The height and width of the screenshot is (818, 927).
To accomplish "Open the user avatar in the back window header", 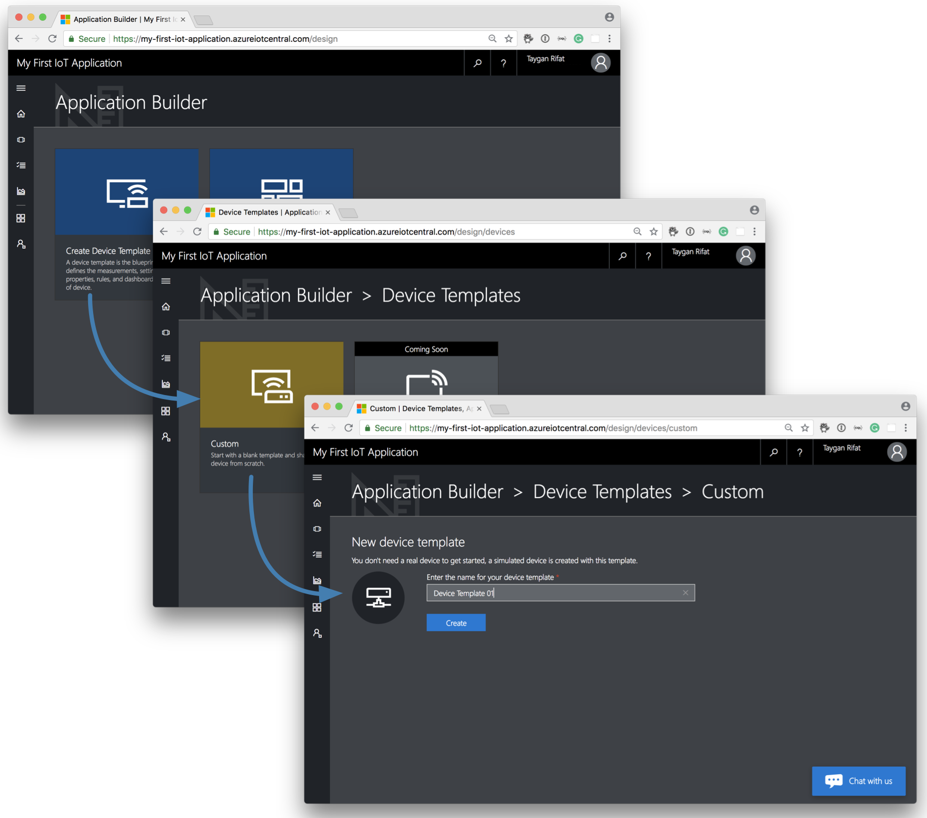I will [x=600, y=63].
